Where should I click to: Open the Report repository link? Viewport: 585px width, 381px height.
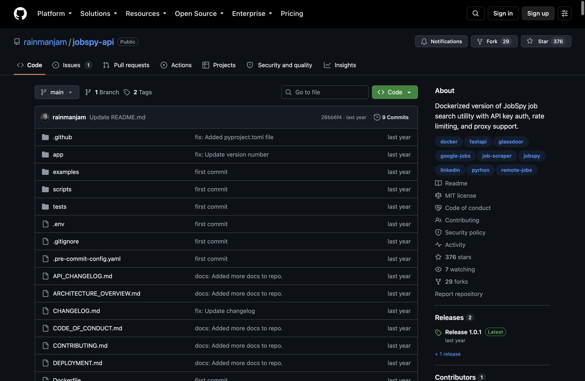click(x=459, y=294)
